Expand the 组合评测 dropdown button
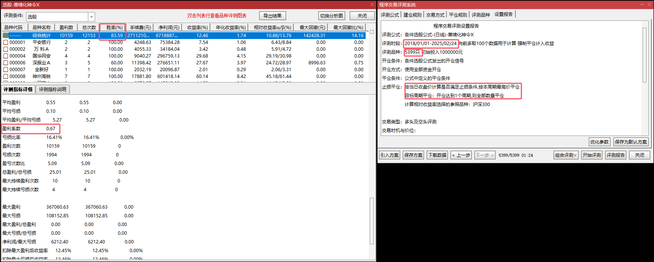This screenshot has width=654, height=262. (x=566, y=155)
